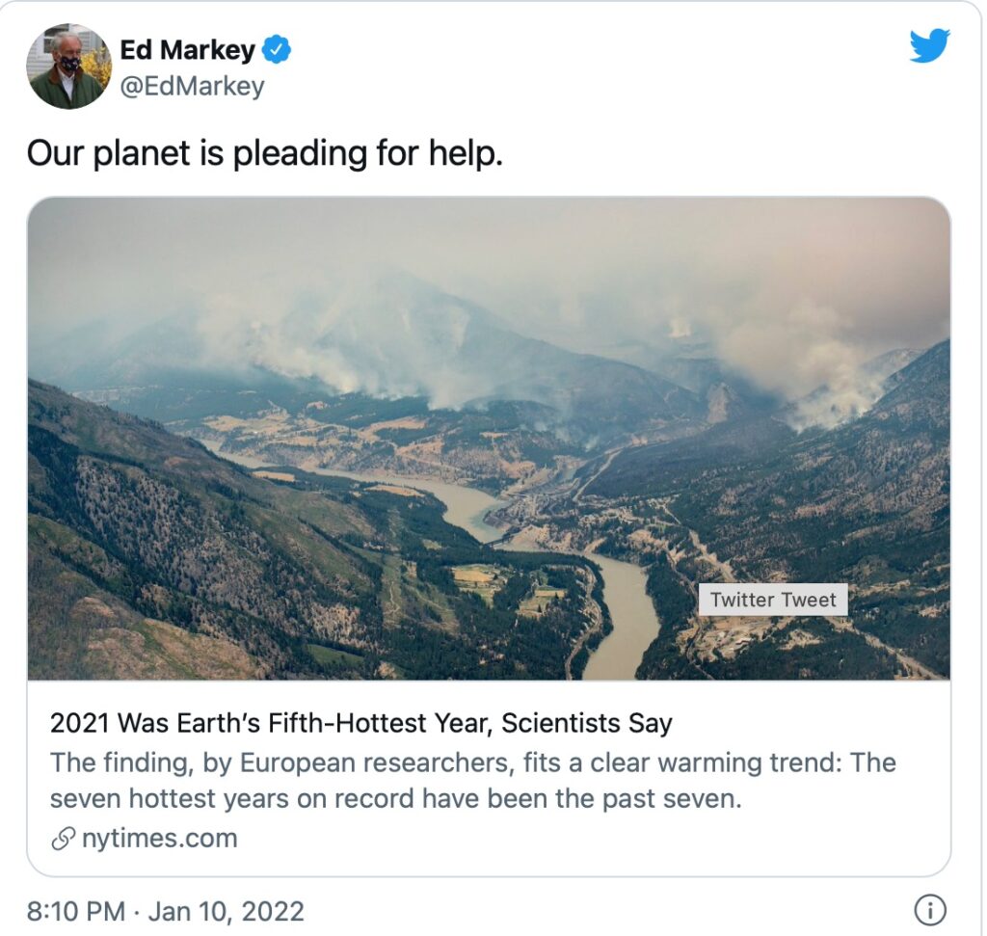Click the @EdMarkey handle
Image resolution: width=987 pixels, height=936 pixels.
point(191,86)
